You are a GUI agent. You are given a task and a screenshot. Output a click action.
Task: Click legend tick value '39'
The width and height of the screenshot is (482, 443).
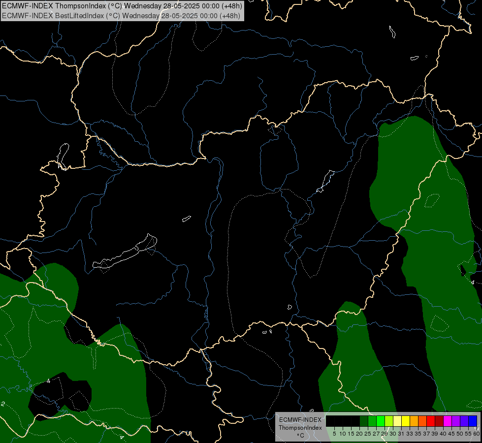(435, 434)
